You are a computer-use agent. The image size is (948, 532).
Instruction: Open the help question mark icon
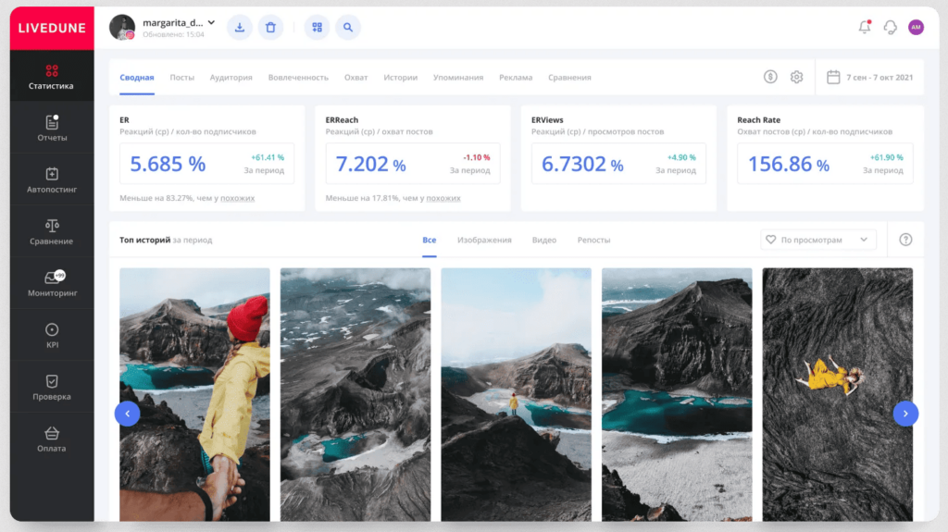point(905,240)
